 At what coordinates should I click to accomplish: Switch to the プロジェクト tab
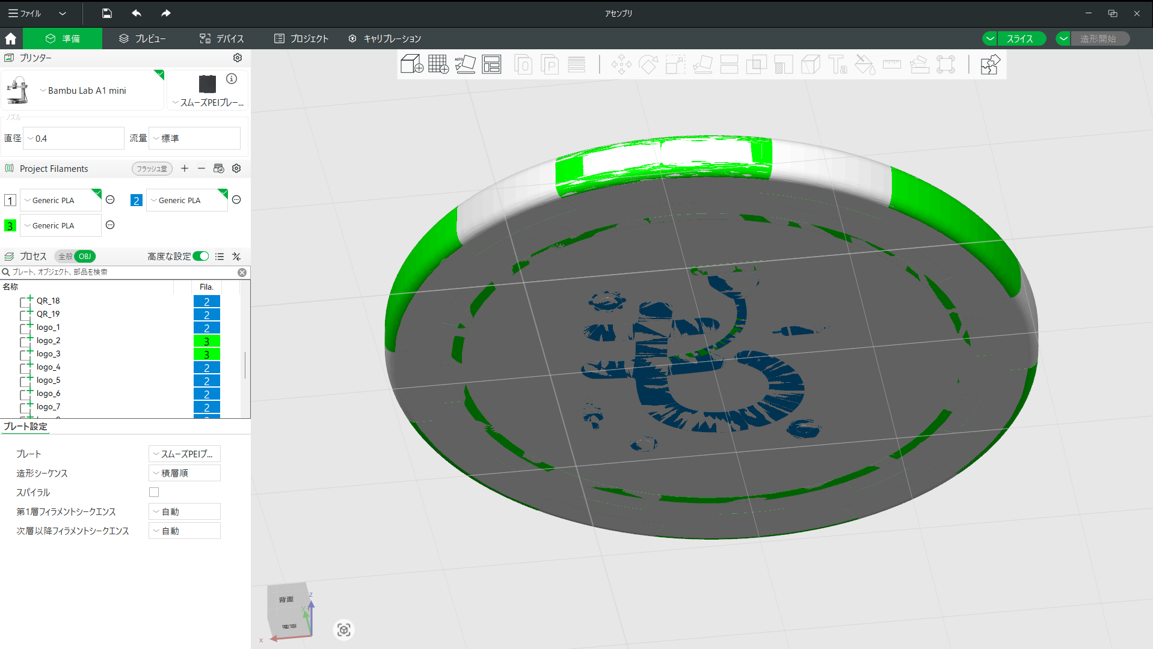click(x=301, y=38)
